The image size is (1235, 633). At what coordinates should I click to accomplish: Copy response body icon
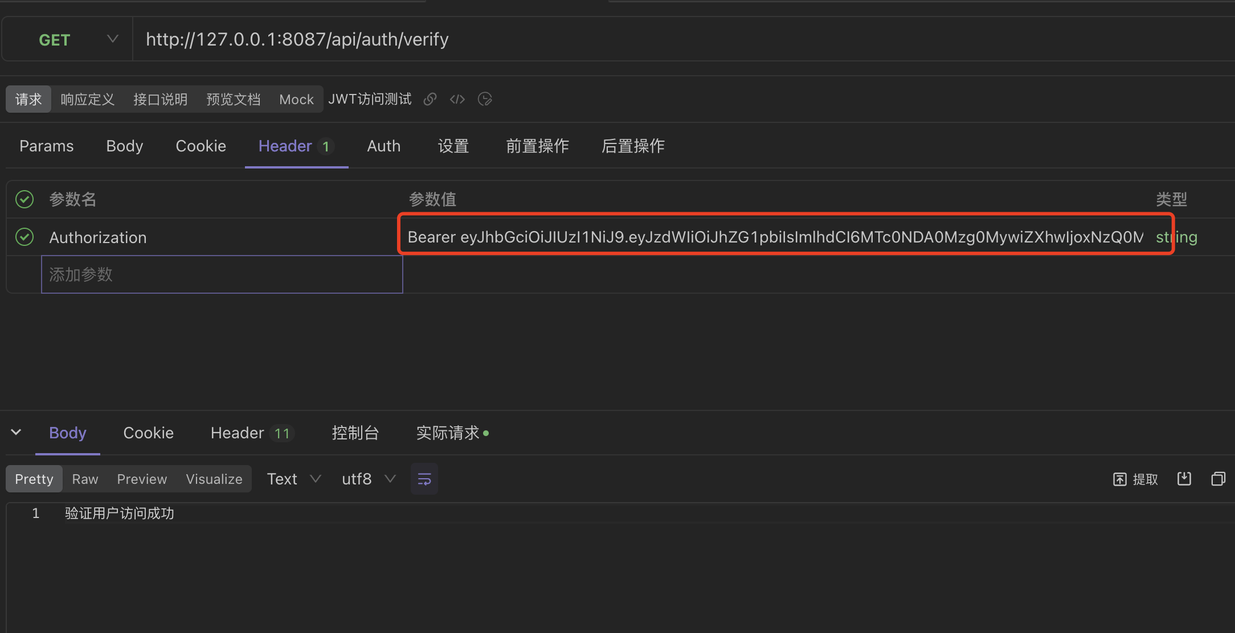(1218, 479)
